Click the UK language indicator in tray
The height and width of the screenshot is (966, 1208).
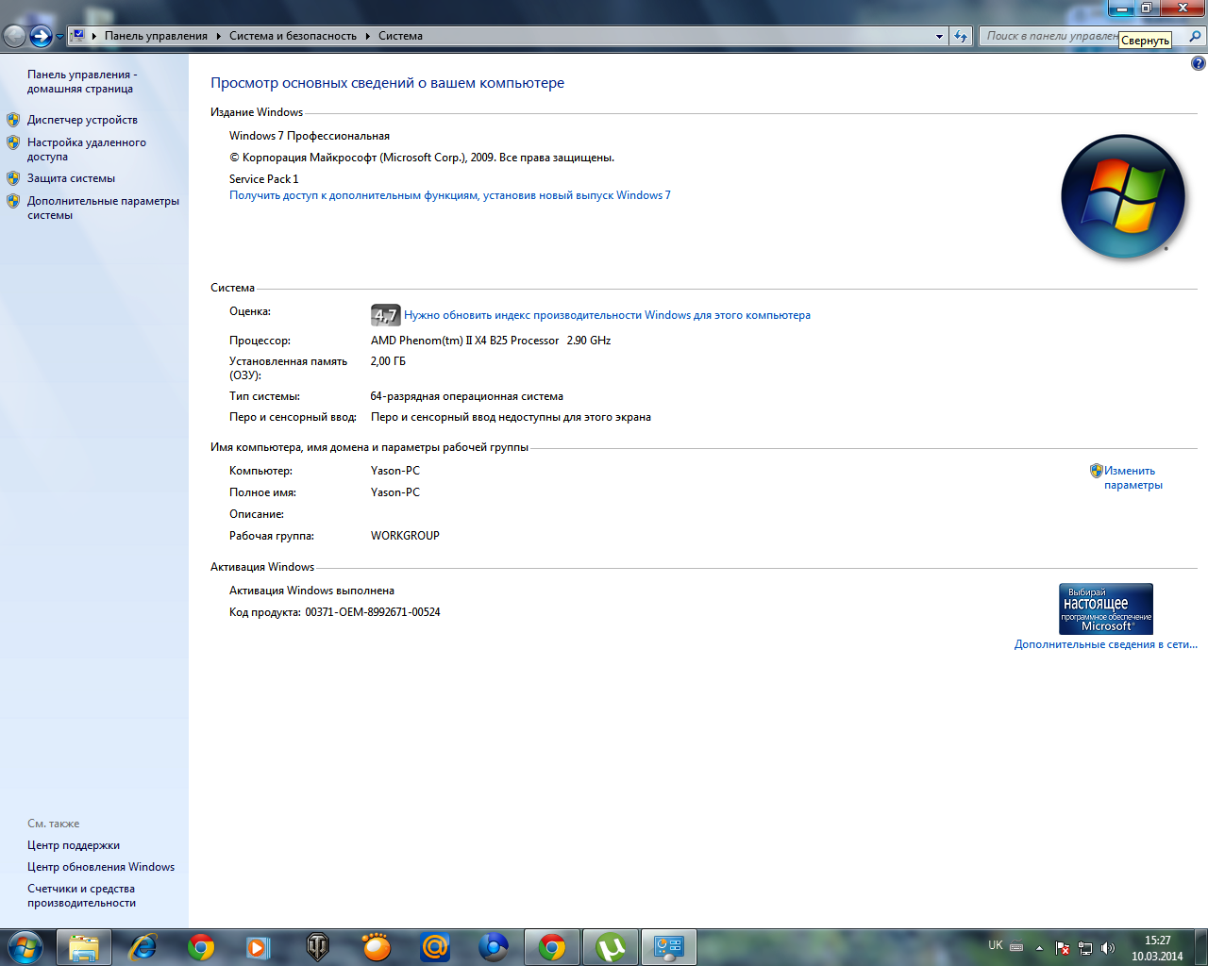click(x=996, y=945)
